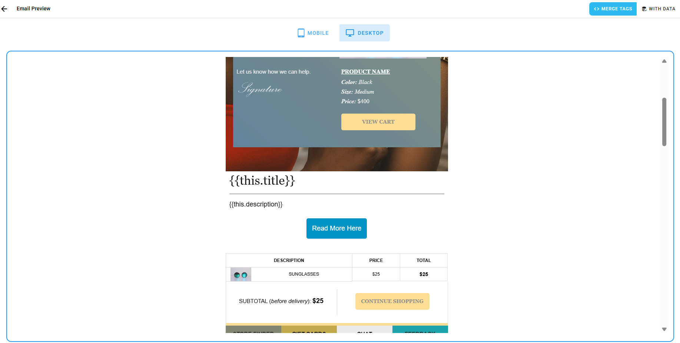Click the vertical scrollbar thumb
Screen dimensions: 680x343
(664, 122)
